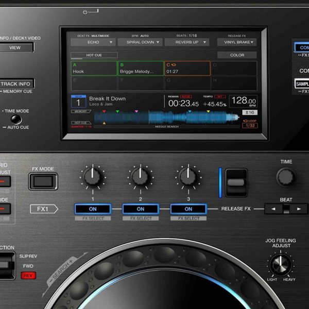Image resolution: width=309 pixels, height=309 pixels.
Task: Tap the MEMORY label beside the waveform
Action: [x=81, y=111]
